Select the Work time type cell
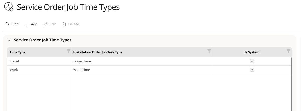This screenshot has height=111, width=301. pos(39,70)
